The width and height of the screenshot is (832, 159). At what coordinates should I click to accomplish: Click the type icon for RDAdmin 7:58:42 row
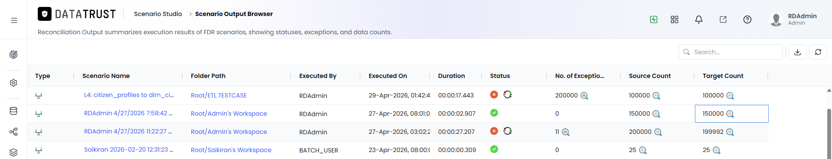click(x=39, y=114)
